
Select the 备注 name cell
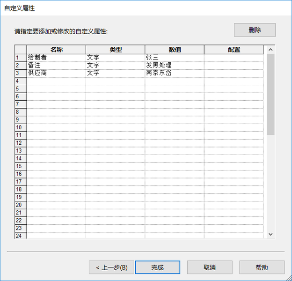point(57,66)
